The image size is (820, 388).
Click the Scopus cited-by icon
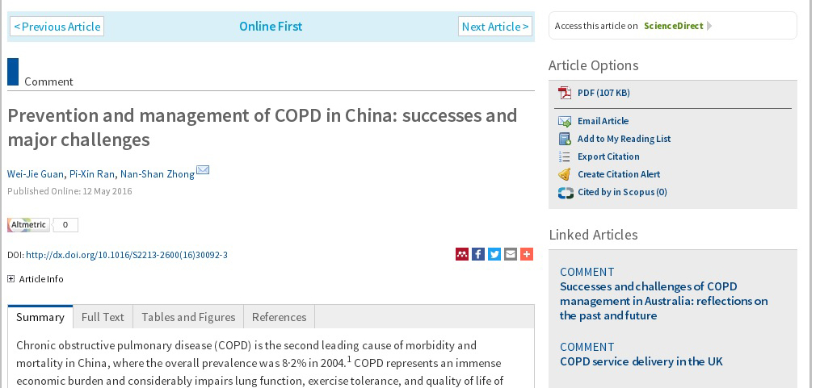[x=565, y=192]
